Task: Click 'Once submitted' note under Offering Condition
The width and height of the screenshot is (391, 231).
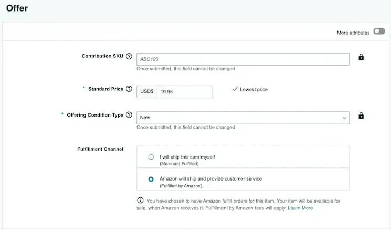Action: (185, 127)
